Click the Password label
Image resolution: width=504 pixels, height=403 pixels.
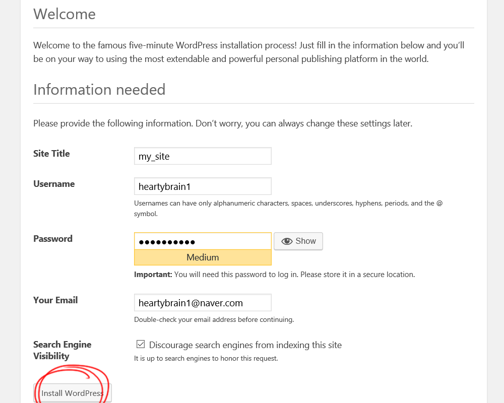pyautogui.click(x=53, y=239)
